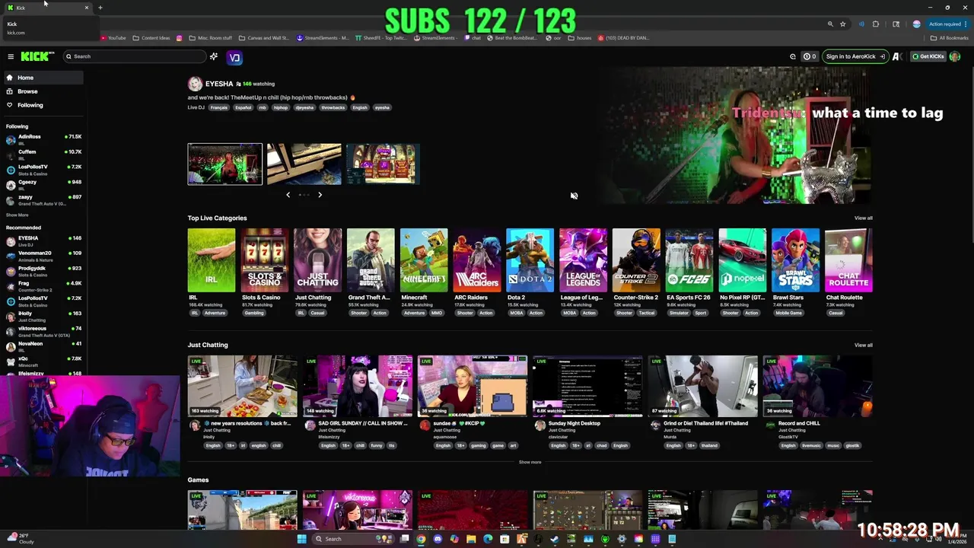Click the Kick logo
Viewport: 974px width, 548px height.
click(37, 56)
